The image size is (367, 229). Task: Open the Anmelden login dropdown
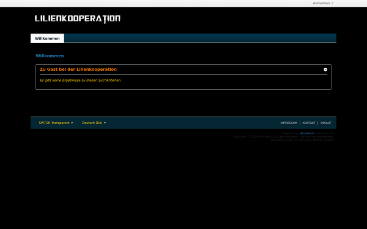323,3
